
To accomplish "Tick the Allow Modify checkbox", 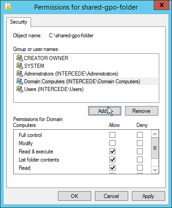I will [x=112, y=143].
